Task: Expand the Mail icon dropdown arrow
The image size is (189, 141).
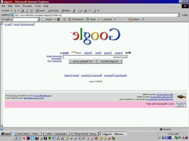Action: pos(82,11)
